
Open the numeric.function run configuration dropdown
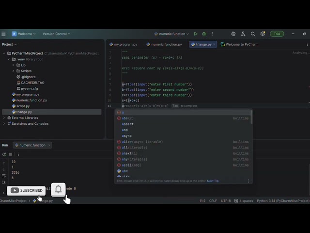click(171, 34)
